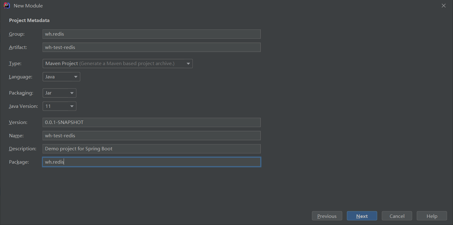Proceed with the Next button
Screen dimensions: 453x225
coord(362,216)
